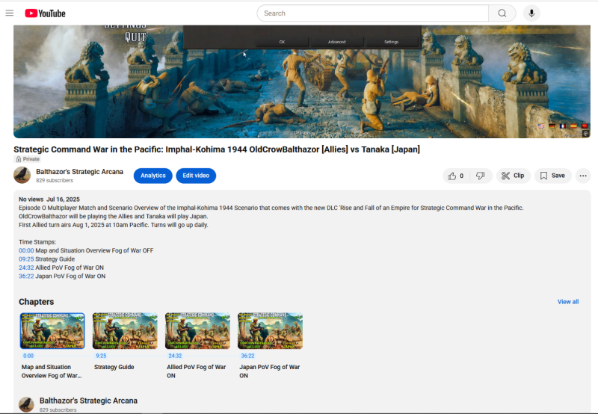Viewport: 598px width, 414px height.
Task: Click the 9:25 chapter time label
Action: [x=101, y=356]
